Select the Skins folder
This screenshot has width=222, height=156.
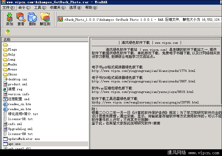click(10, 74)
